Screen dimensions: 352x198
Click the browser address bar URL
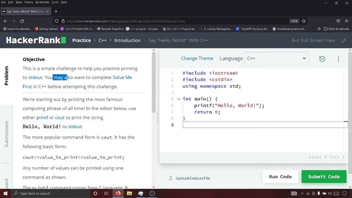click(126, 21)
